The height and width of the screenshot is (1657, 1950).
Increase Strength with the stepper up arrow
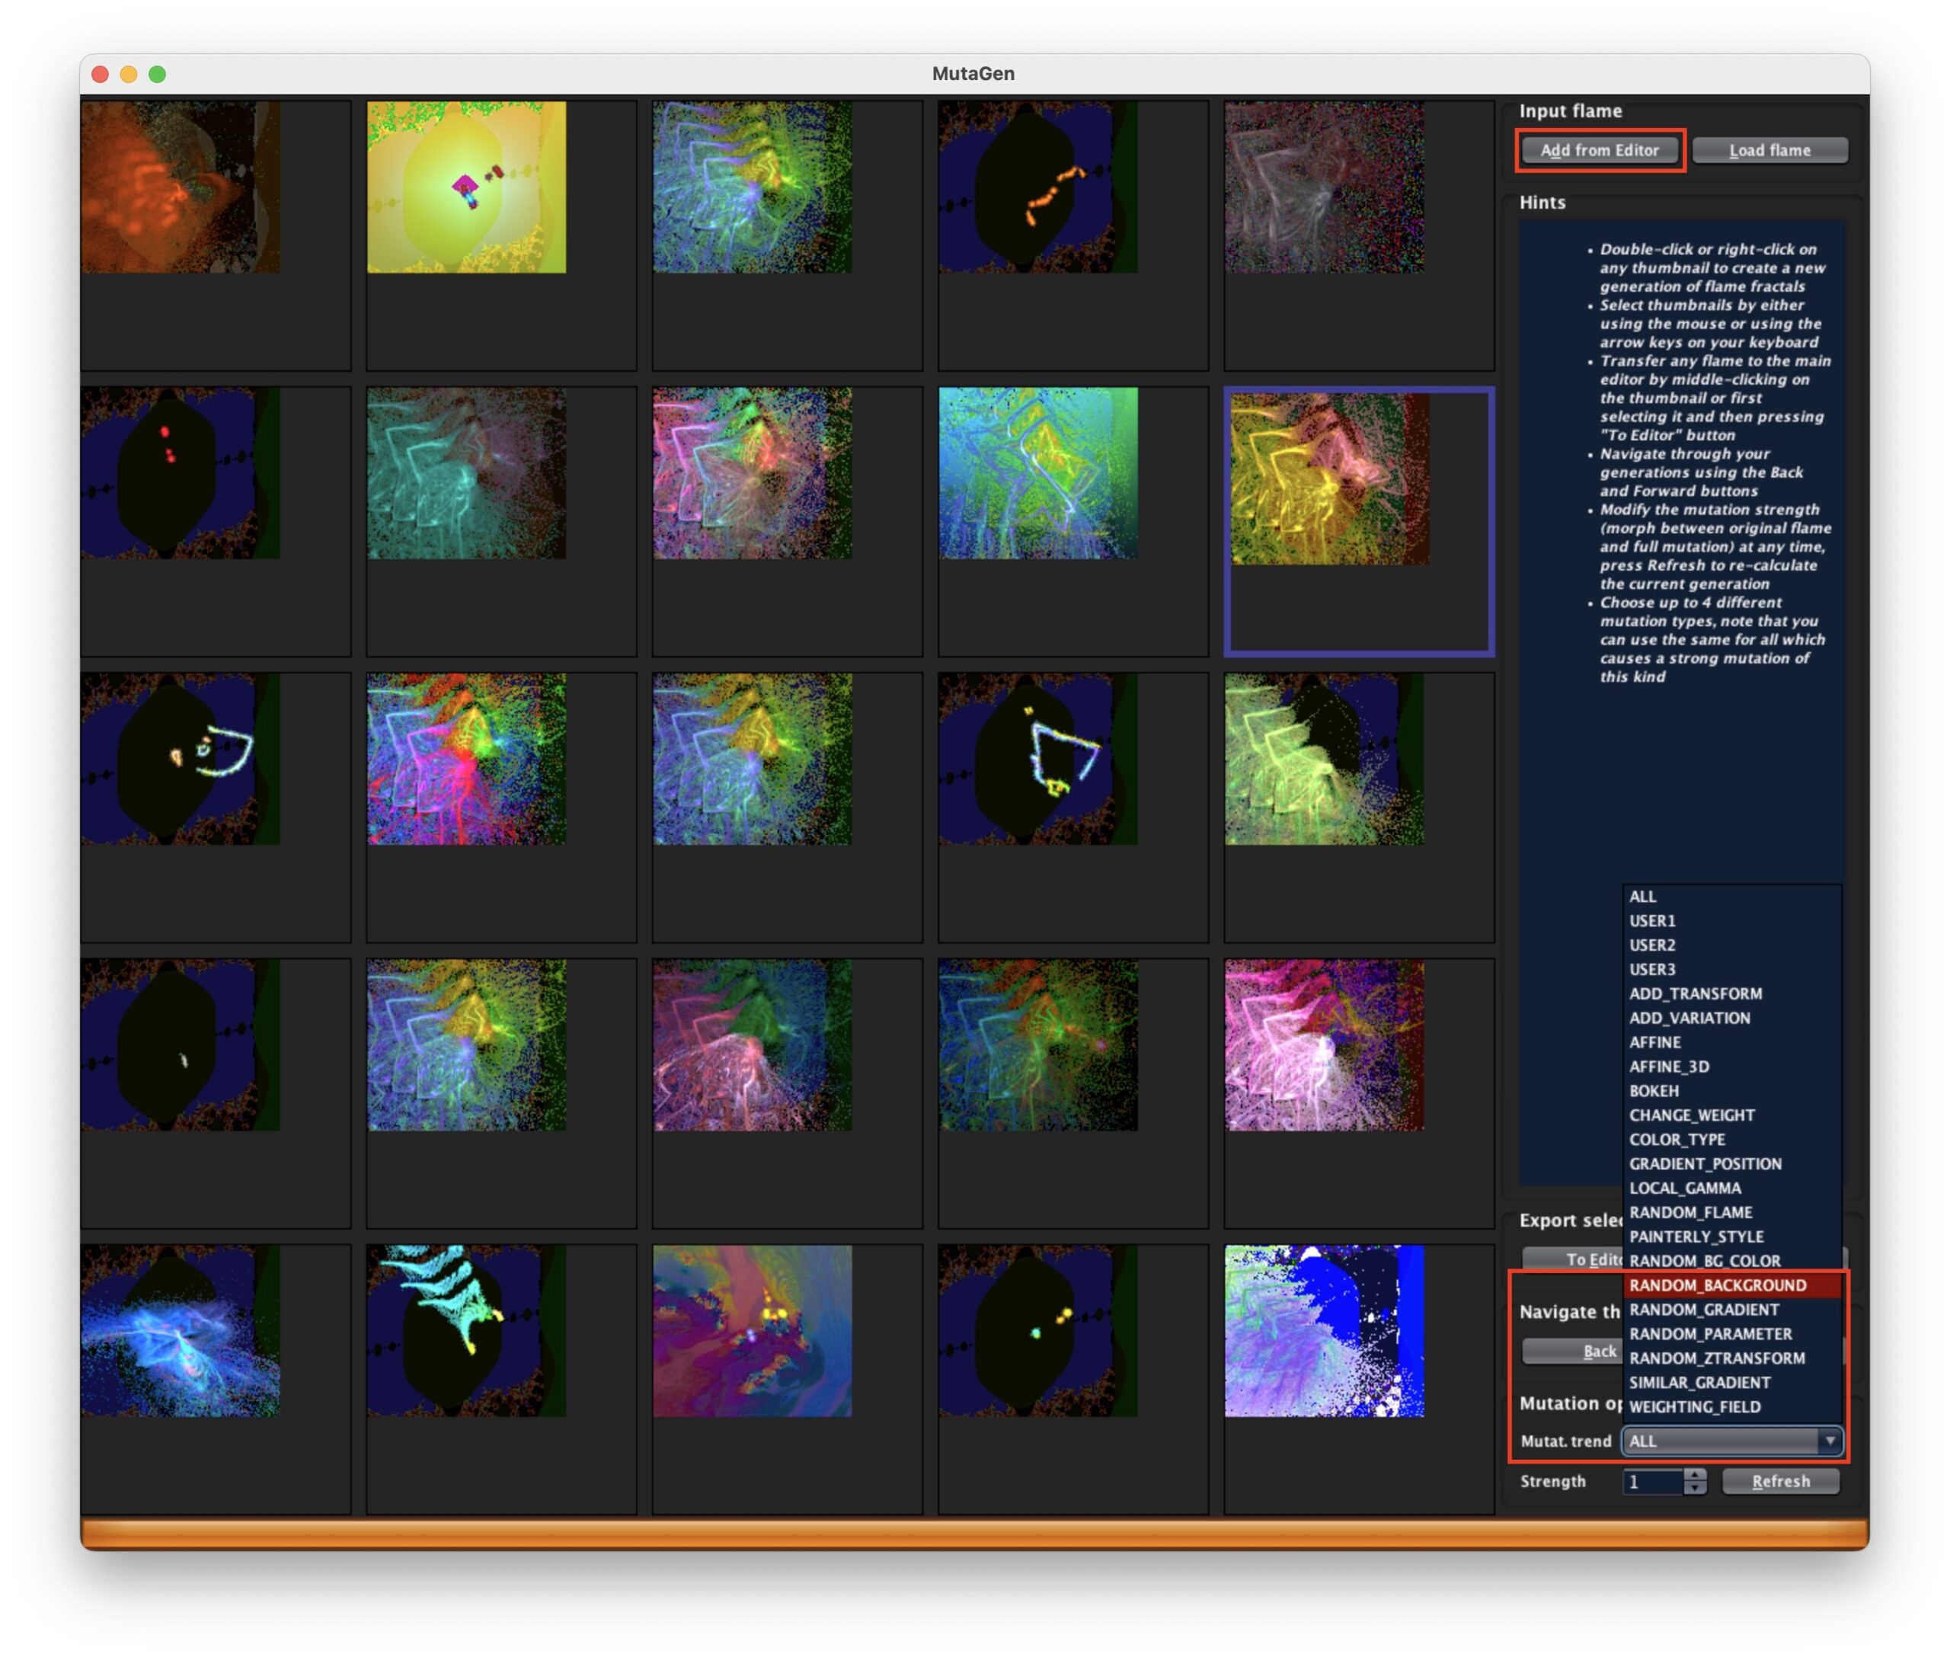(1695, 1475)
